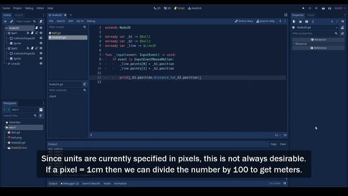
Task: Open the AssetLib workspace
Action: pos(195,8)
